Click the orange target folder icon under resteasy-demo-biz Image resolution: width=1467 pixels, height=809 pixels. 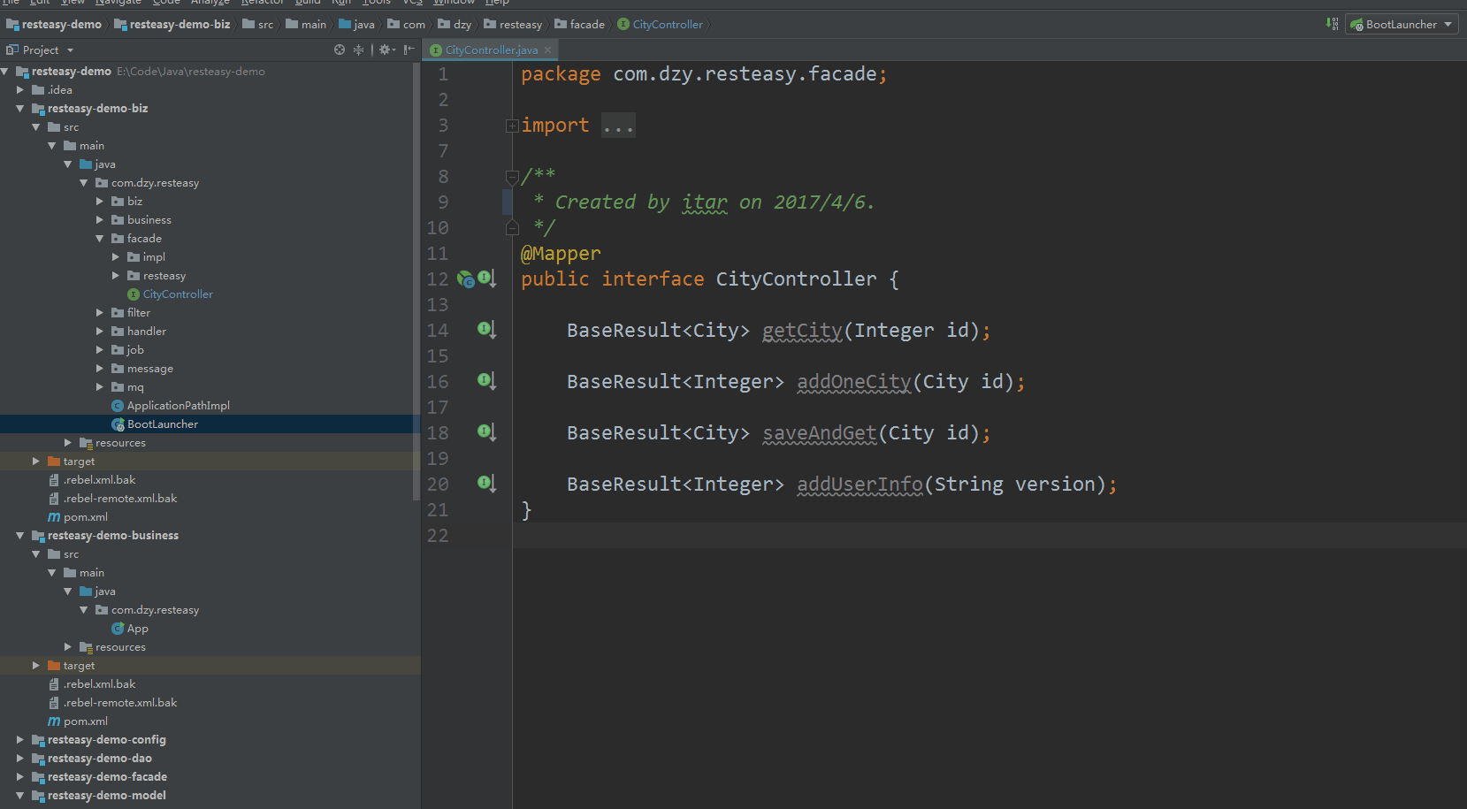pyautogui.click(x=54, y=462)
